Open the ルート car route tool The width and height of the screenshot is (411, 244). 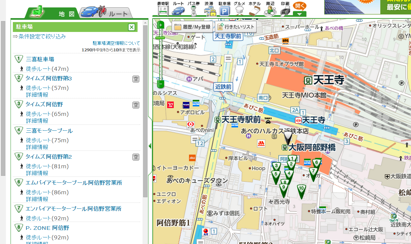(x=178, y=9)
